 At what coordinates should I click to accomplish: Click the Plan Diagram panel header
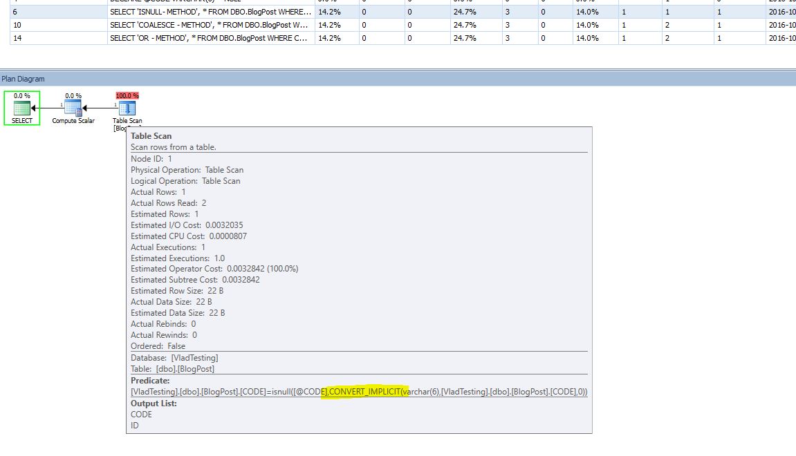(23, 78)
